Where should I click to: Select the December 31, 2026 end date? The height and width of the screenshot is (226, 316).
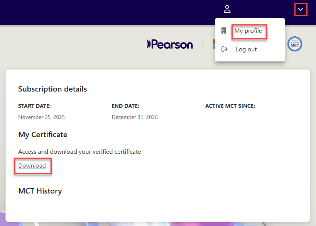(x=135, y=117)
